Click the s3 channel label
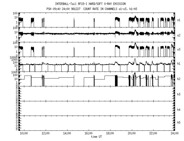 pos(179,49)
